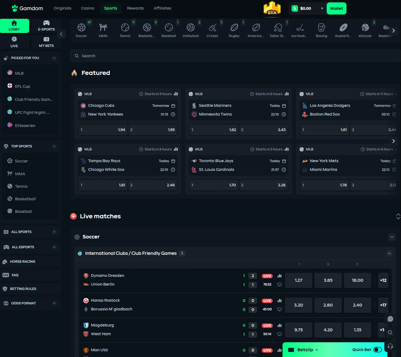The width and height of the screenshot is (401, 357).
Task: Collapse the left sidebar arrow
Action: pyautogui.click(x=61, y=34)
